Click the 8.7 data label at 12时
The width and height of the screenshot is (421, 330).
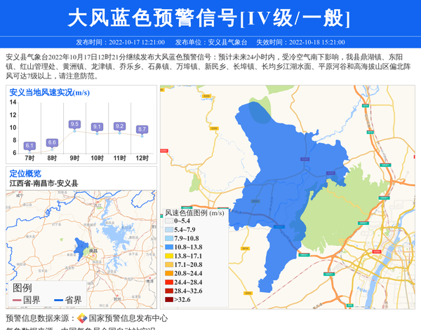142,129
